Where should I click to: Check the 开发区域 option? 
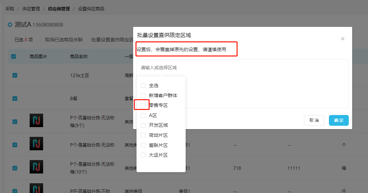point(143,125)
